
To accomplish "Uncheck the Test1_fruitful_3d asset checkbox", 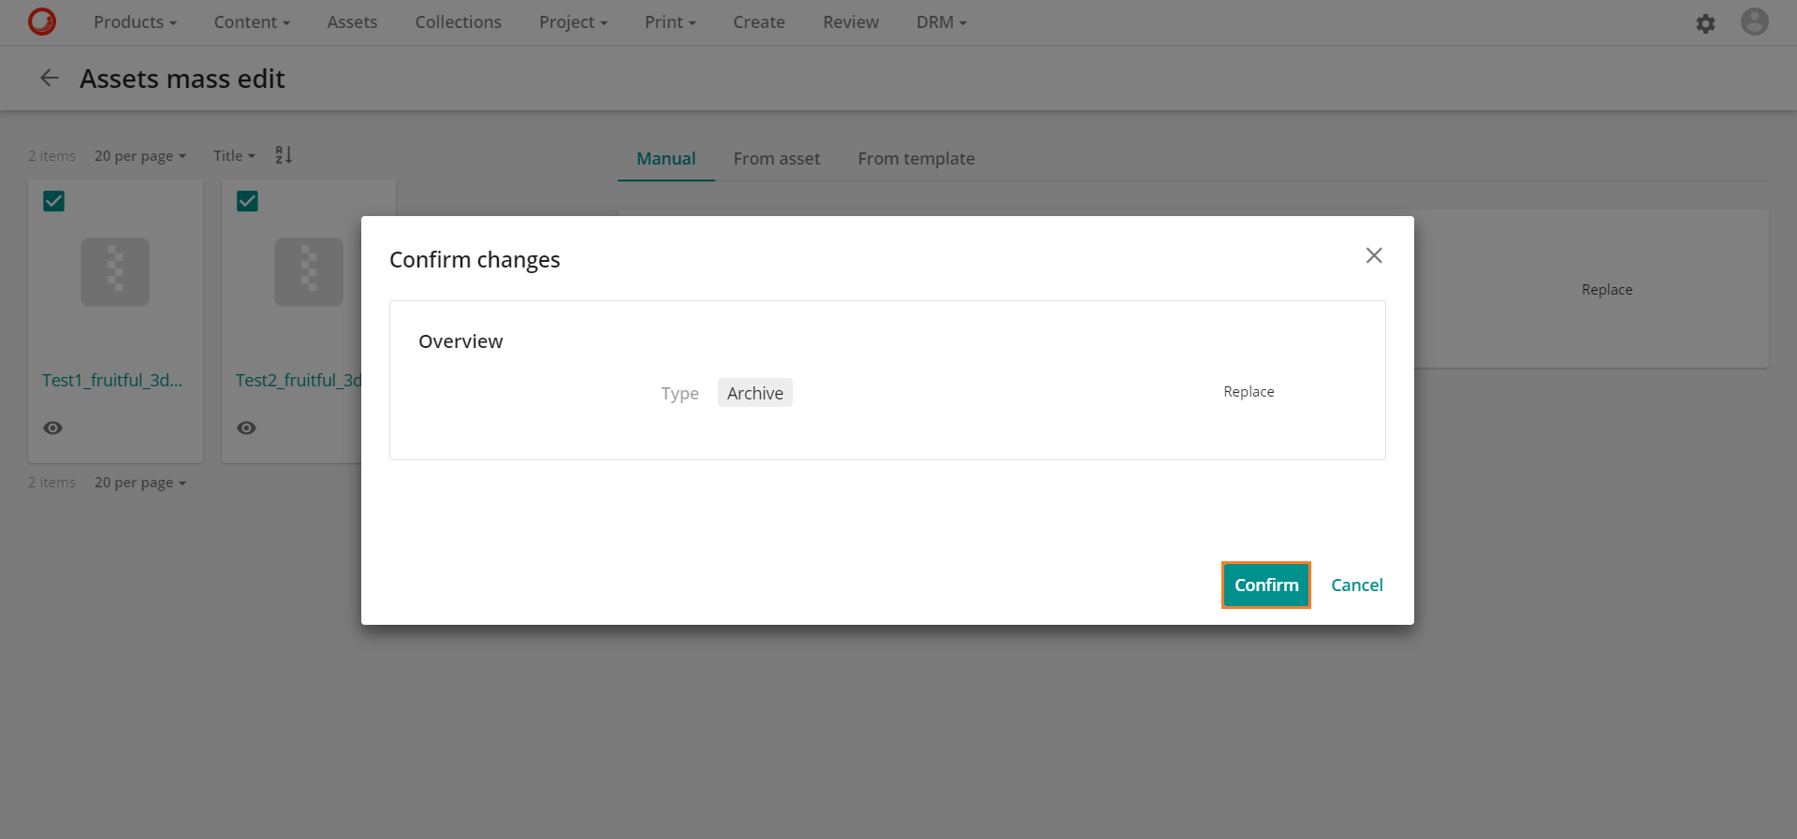I will point(54,201).
